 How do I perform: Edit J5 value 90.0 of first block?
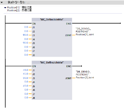(26, 43)
